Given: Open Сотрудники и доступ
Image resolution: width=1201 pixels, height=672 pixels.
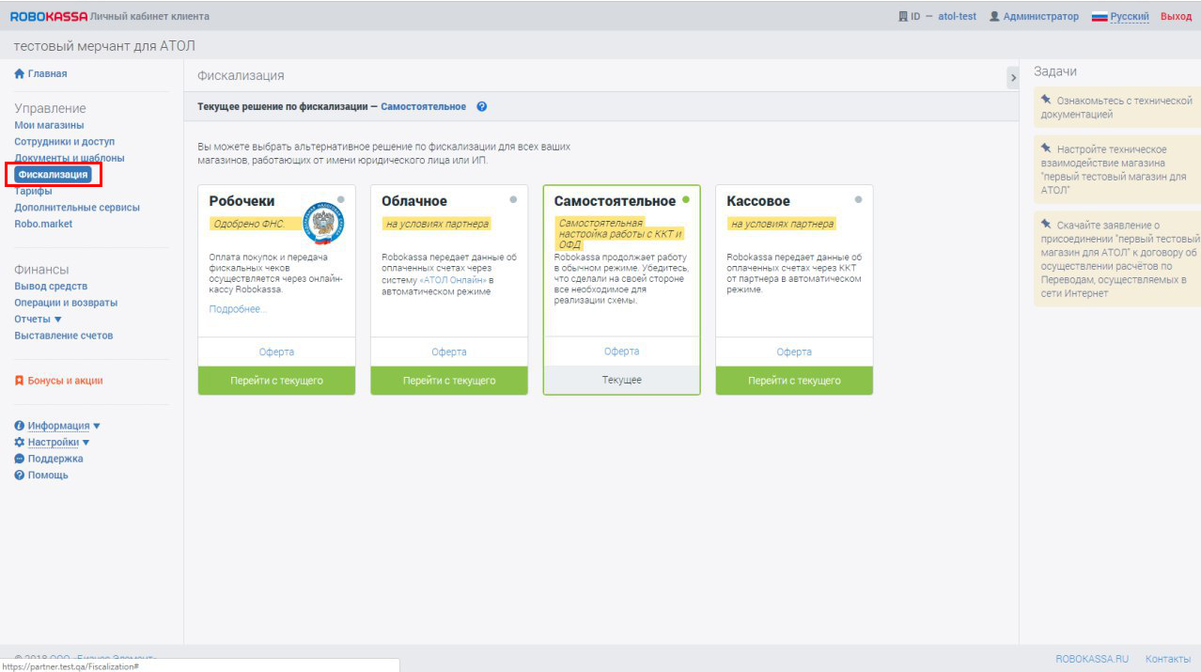Looking at the screenshot, I should click(65, 141).
